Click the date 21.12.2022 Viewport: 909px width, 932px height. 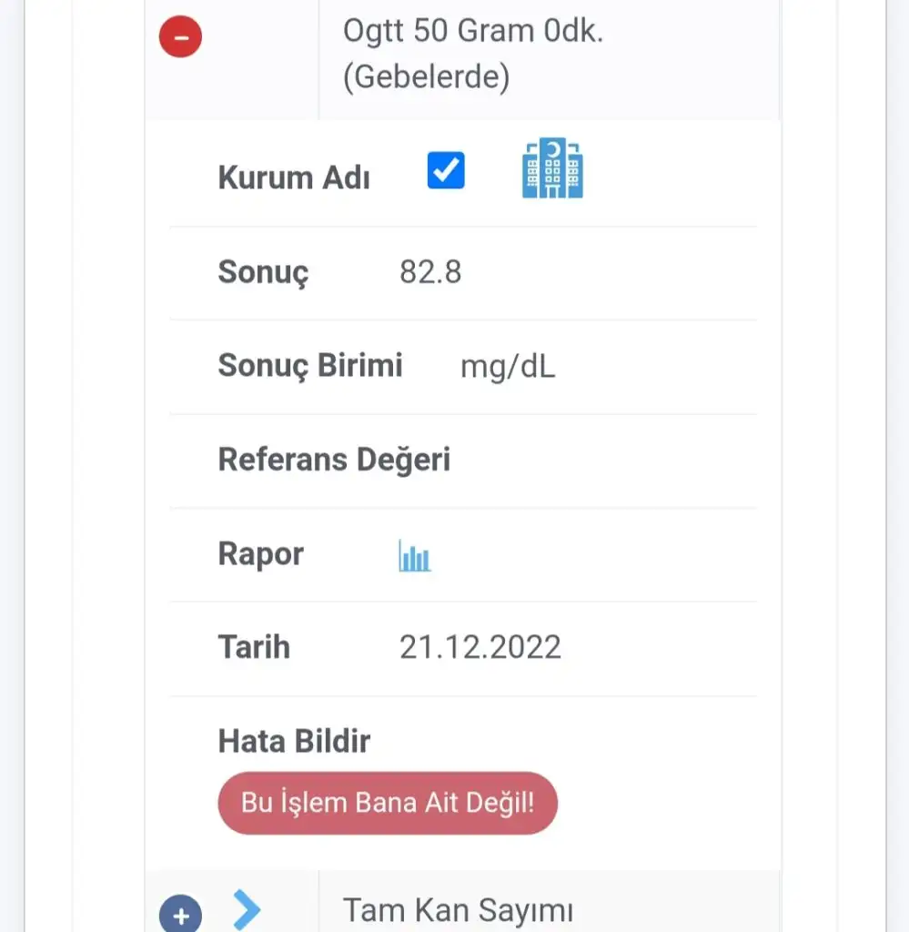(480, 647)
